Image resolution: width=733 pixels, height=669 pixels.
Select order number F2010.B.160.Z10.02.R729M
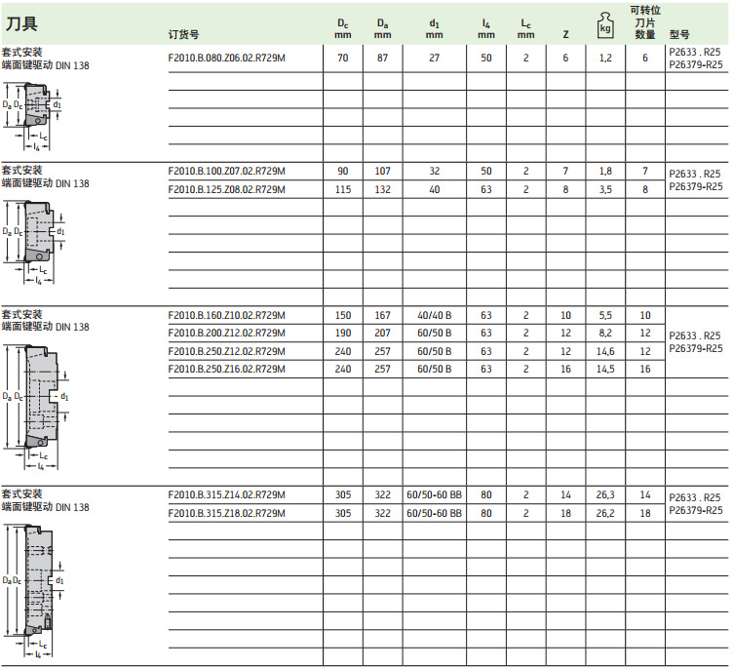click(x=226, y=316)
